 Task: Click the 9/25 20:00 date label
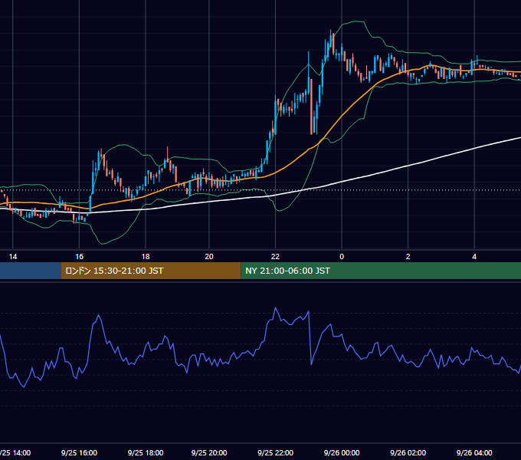pos(209,452)
